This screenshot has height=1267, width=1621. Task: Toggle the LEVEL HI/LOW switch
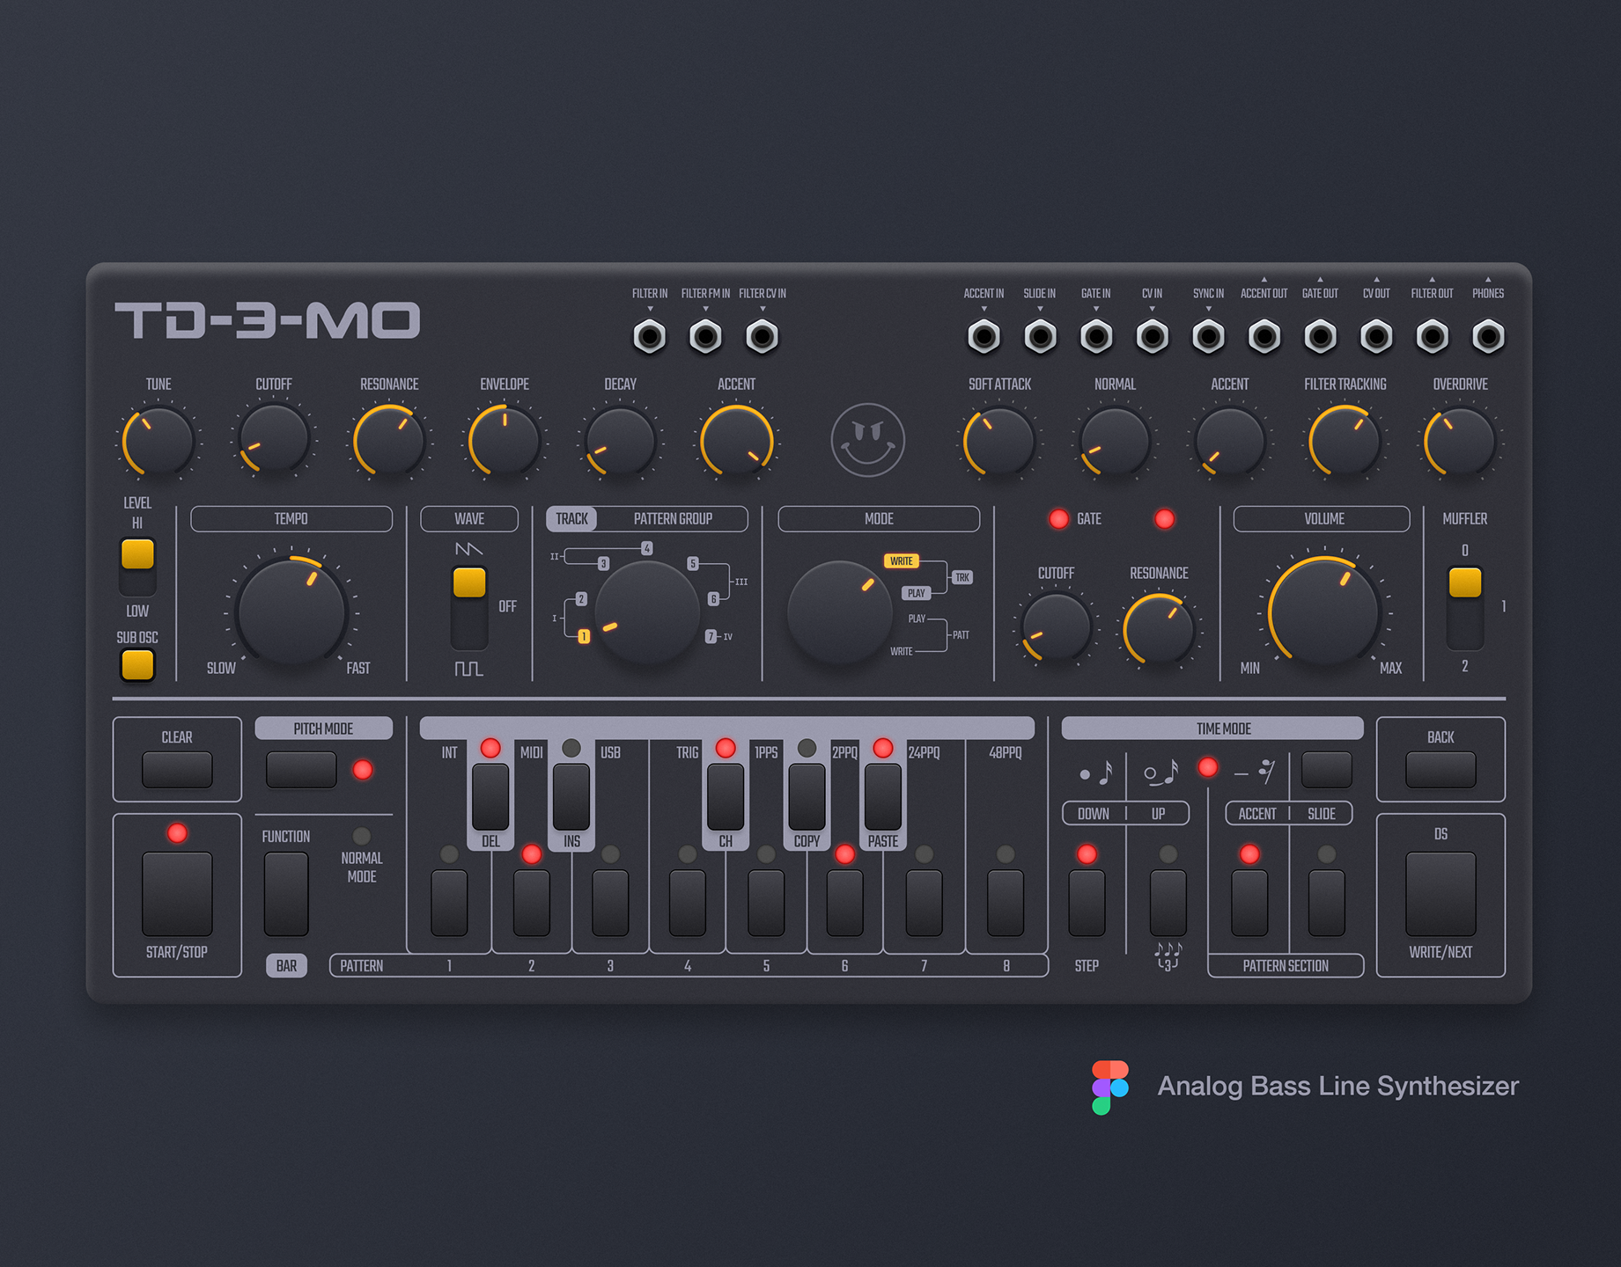[x=137, y=567]
